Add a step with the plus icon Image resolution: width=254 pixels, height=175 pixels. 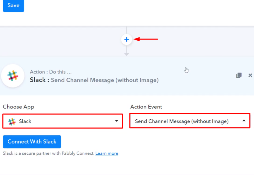[127, 39]
